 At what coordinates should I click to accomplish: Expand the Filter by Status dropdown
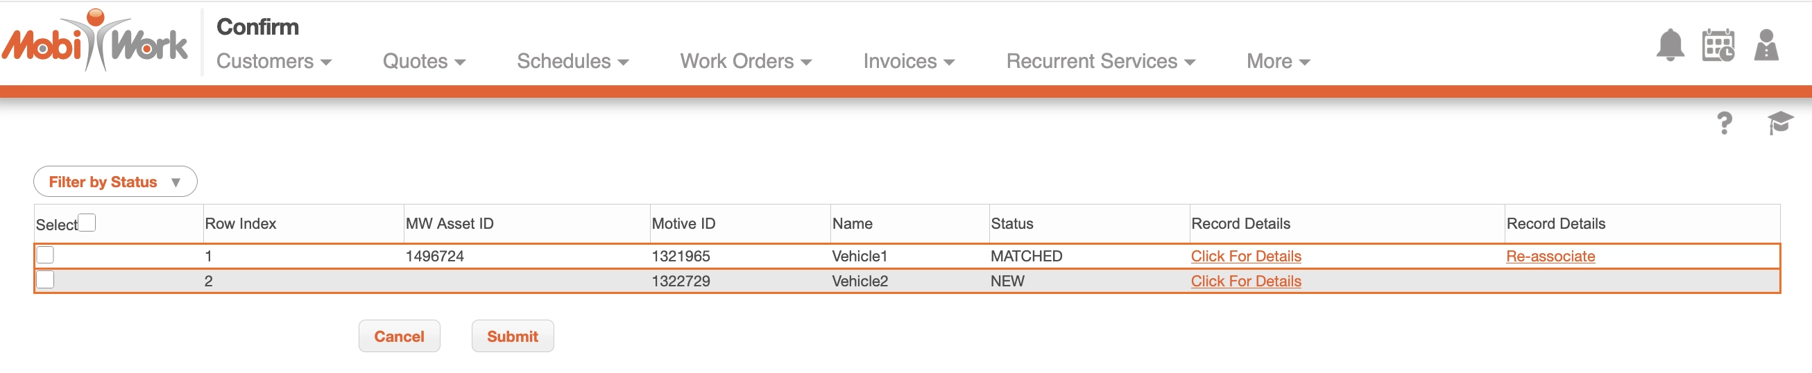(114, 182)
